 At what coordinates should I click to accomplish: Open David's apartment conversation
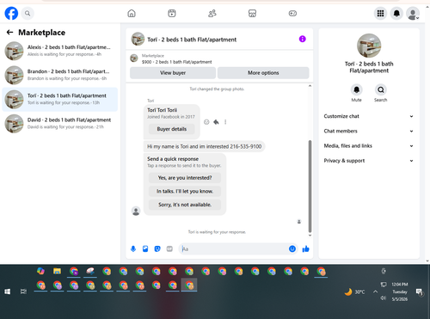click(x=60, y=124)
